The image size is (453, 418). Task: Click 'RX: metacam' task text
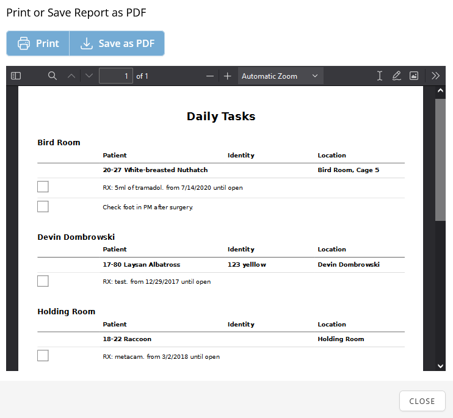[x=161, y=357]
